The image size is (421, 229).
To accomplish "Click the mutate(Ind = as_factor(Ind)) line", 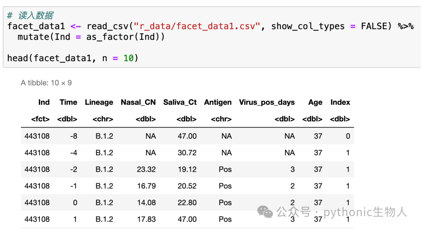I will (x=91, y=37).
